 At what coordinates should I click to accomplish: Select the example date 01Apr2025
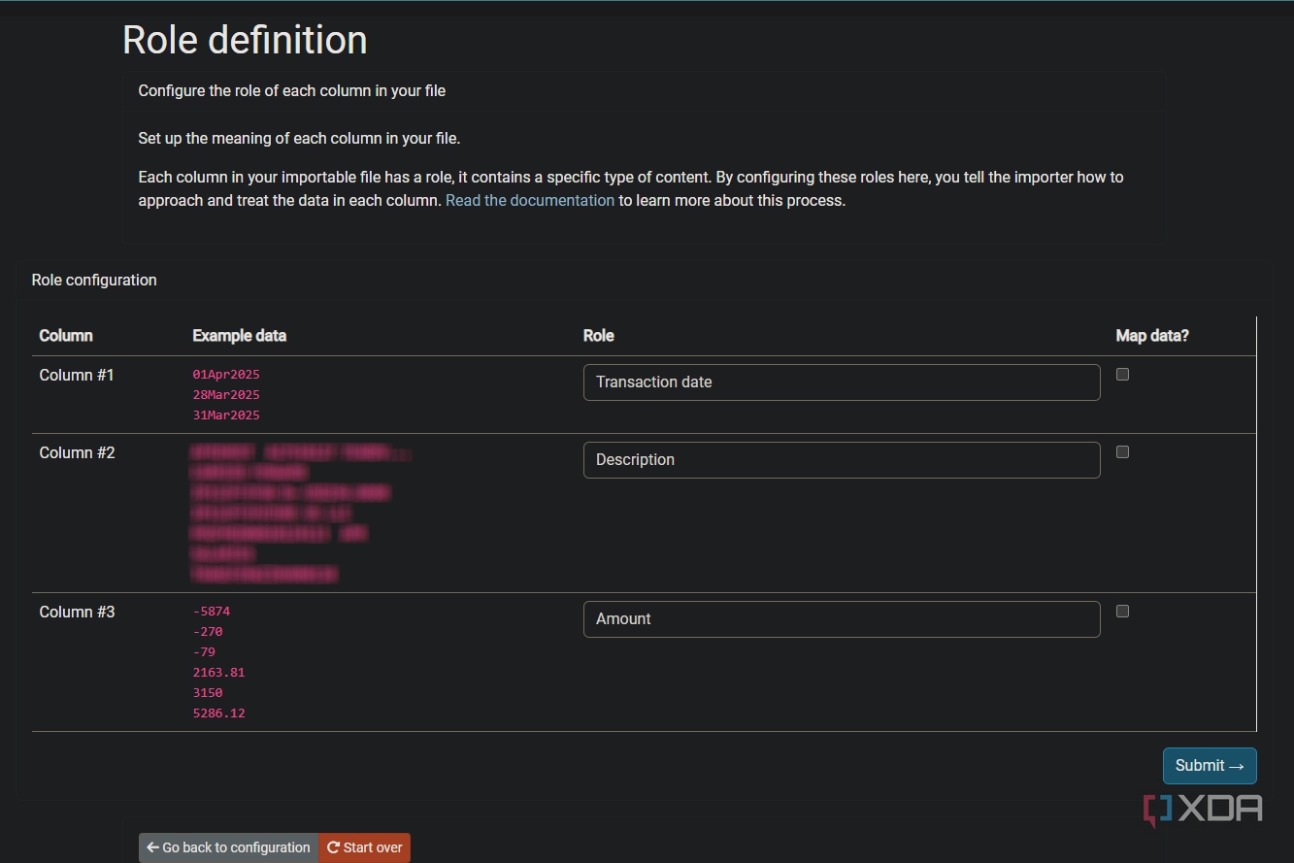[x=226, y=375]
